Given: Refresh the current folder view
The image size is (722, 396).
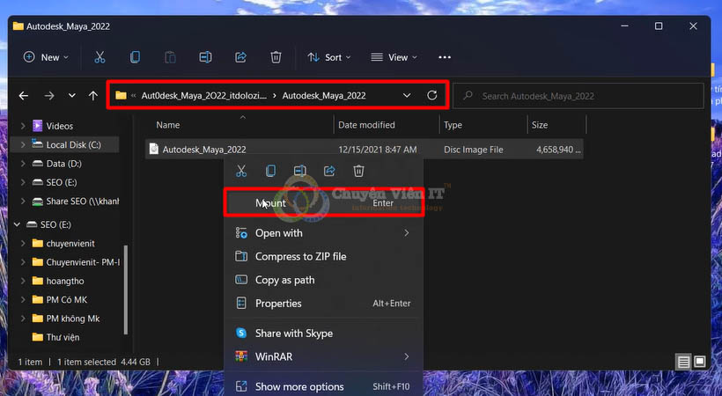Looking at the screenshot, I should click(x=431, y=95).
